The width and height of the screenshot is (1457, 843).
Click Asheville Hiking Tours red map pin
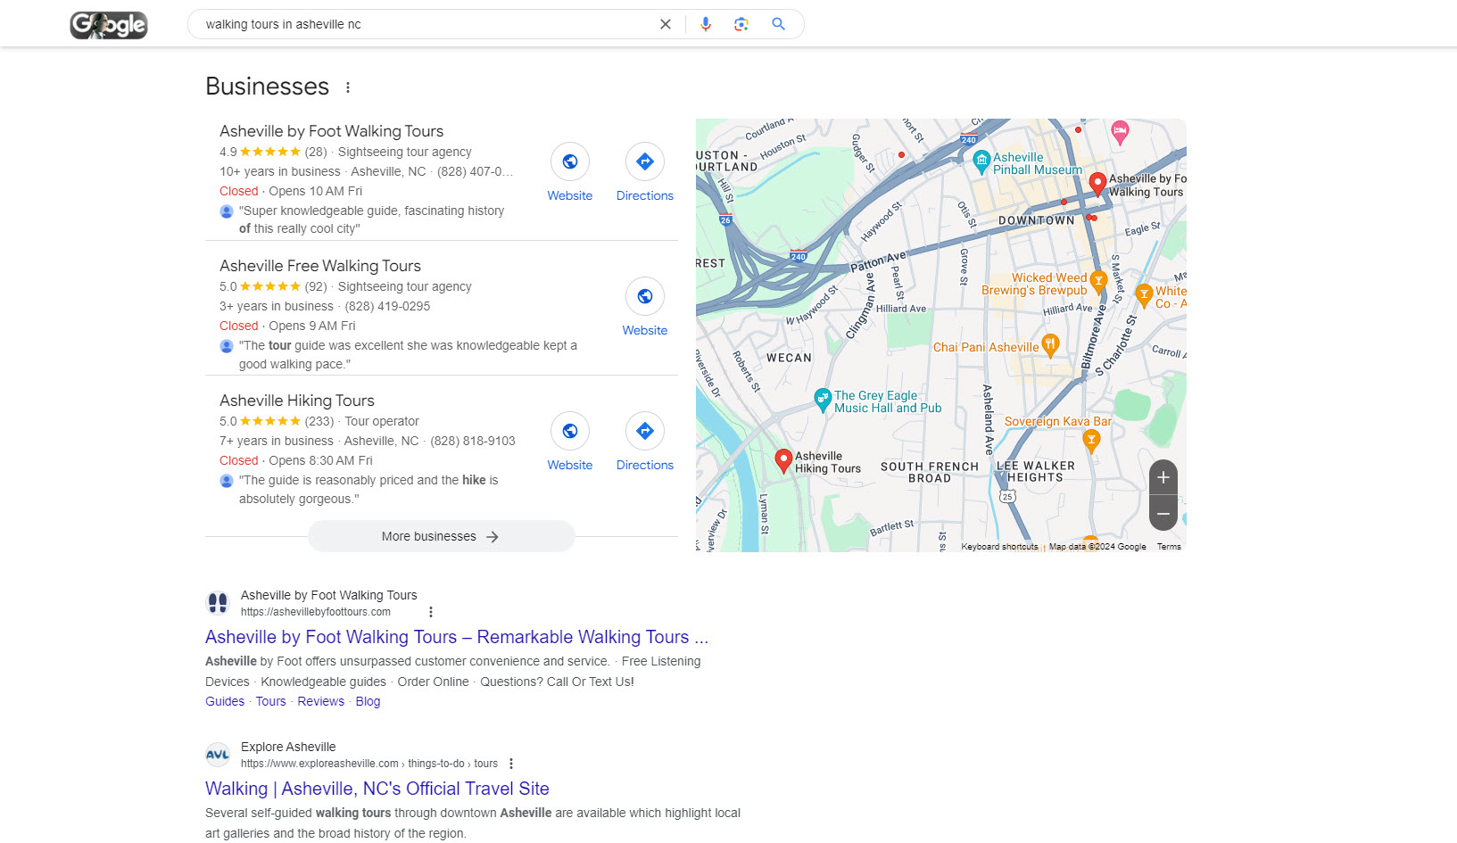(783, 460)
